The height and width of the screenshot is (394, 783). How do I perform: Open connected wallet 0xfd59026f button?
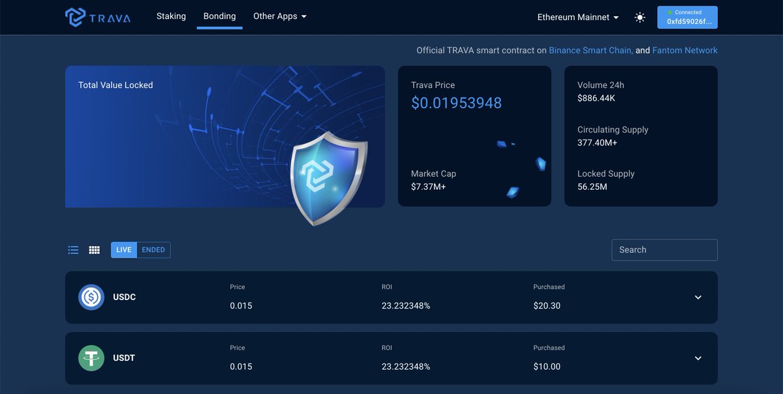coord(688,18)
